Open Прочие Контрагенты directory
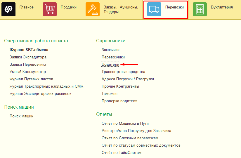The image size is (241, 158). click(120, 86)
